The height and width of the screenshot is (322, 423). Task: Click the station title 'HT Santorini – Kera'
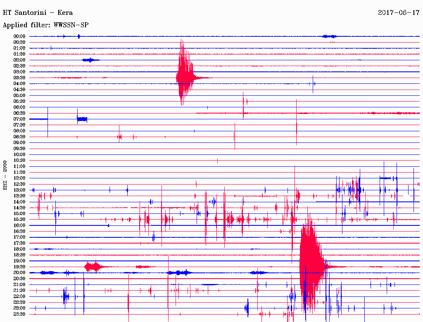pos(38,13)
